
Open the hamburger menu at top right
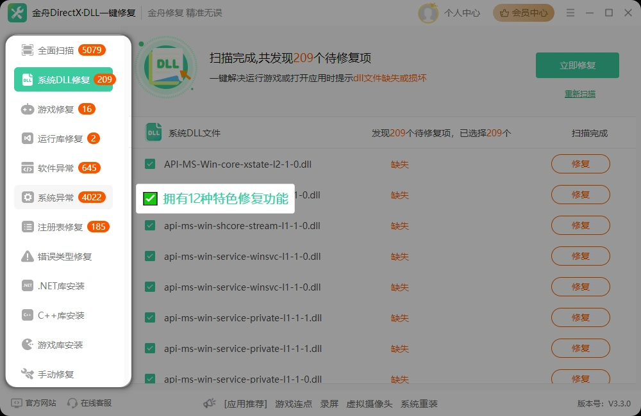click(x=570, y=12)
